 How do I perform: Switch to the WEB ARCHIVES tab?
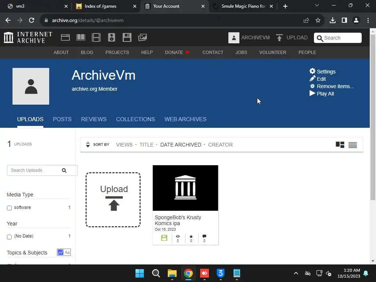point(185,119)
